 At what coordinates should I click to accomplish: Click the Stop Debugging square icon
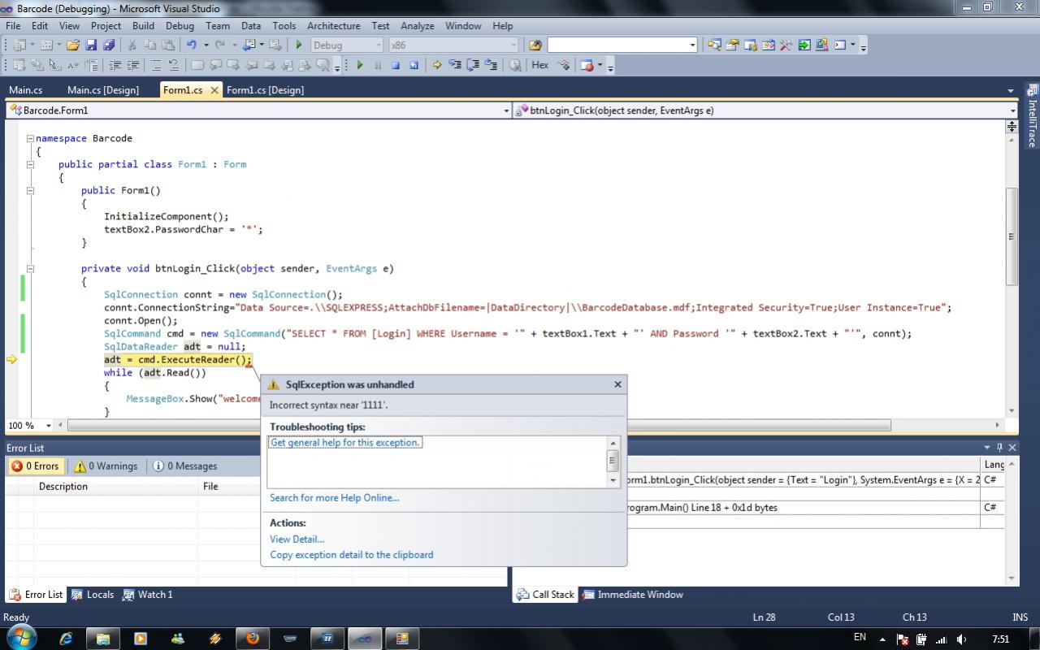(396, 65)
